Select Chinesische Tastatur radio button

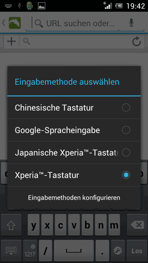pyautogui.click(x=126, y=107)
